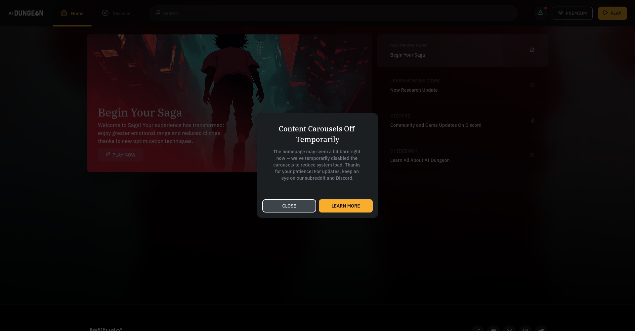
Task: Click Learn More in the dialog
Action: point(346,206)
